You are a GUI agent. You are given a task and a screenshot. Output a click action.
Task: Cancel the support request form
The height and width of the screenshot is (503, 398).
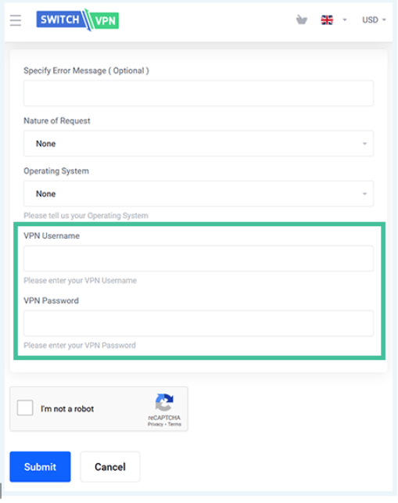(x=110, y=467)
